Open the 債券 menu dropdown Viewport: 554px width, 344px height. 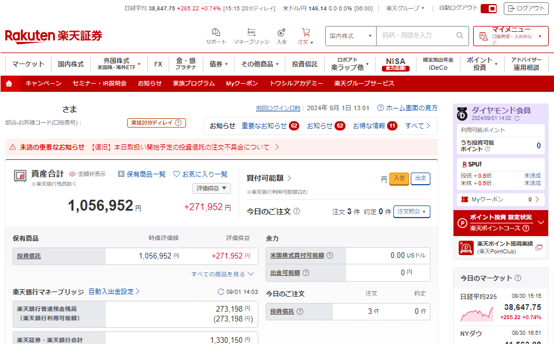pos(218,64)
